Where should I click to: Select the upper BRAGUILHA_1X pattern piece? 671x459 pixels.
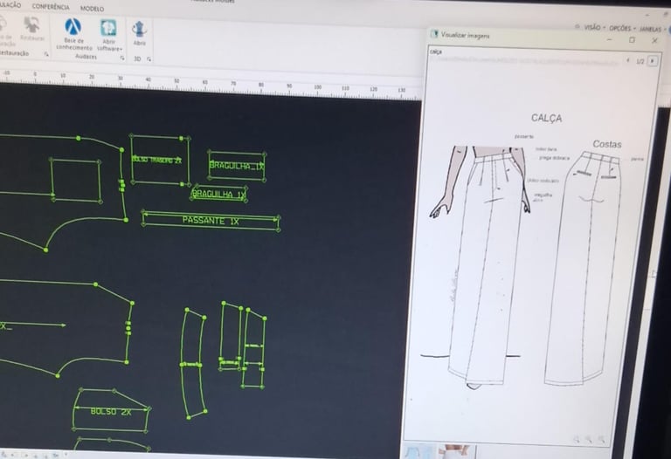pyautogui.click(x=237, y=166)
